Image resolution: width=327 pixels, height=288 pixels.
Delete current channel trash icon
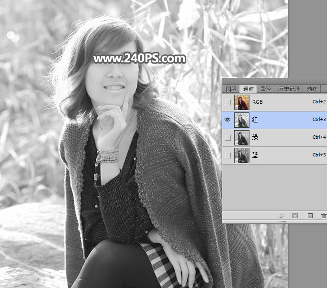(x=324, y=215)
